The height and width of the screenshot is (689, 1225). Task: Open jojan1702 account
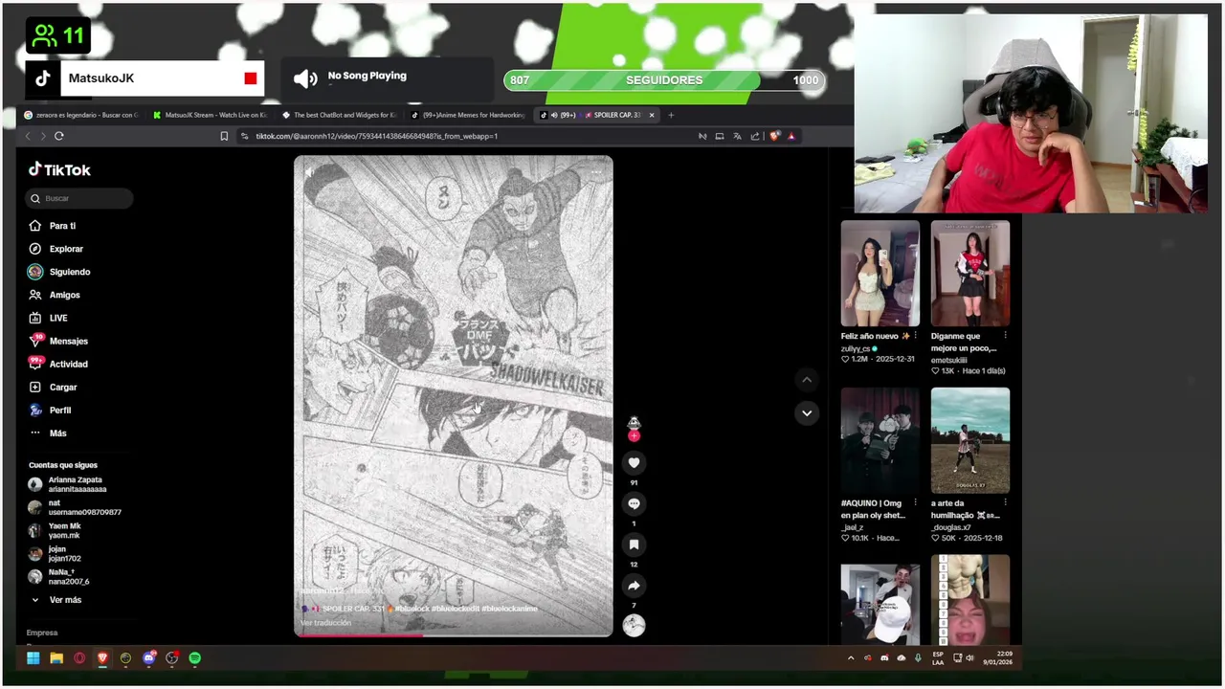tap(55, 553)
